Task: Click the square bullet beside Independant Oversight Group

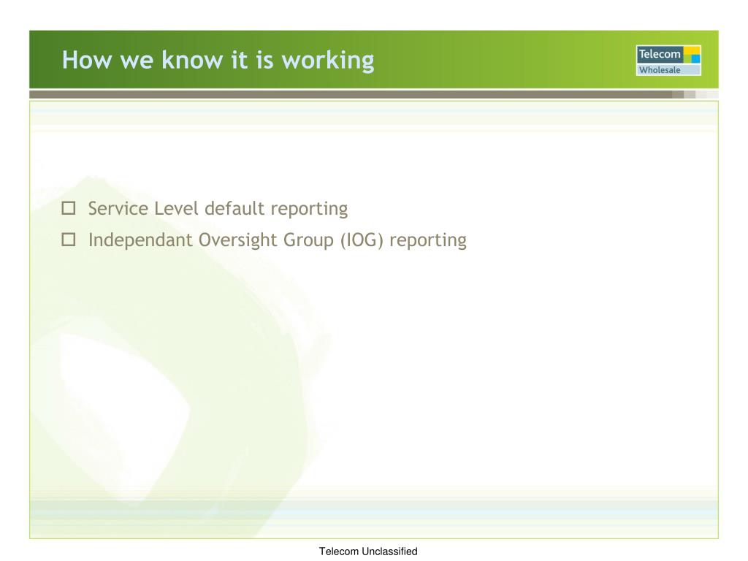Action: (x=69, y=240)
